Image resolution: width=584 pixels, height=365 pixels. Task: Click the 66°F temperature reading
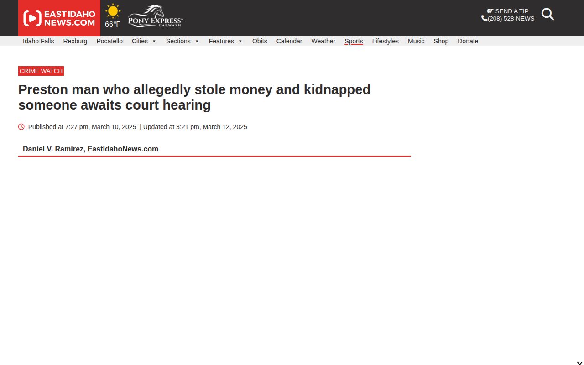(113, 24)
